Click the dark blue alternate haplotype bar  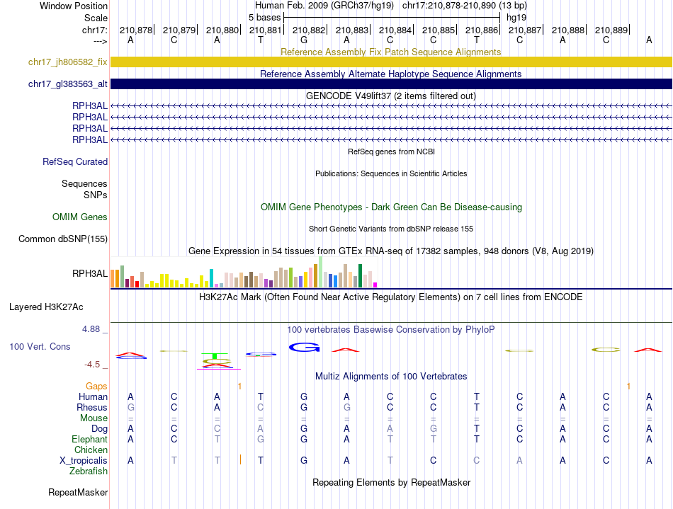pos(391,84)
